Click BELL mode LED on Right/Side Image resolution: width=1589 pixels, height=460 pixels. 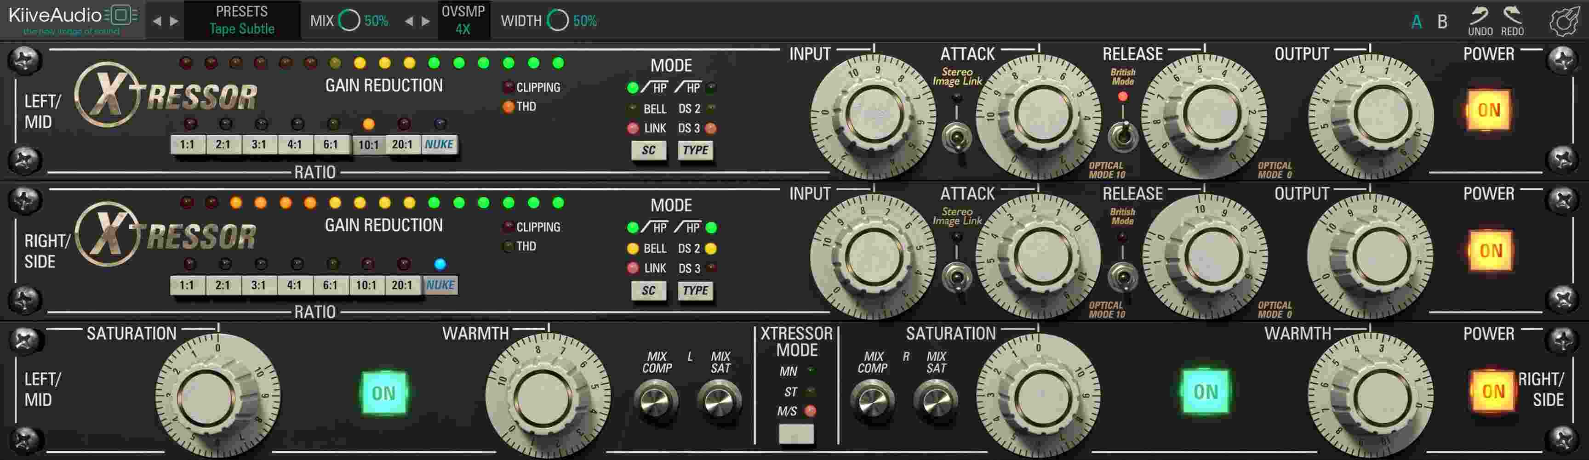(632, 249)
